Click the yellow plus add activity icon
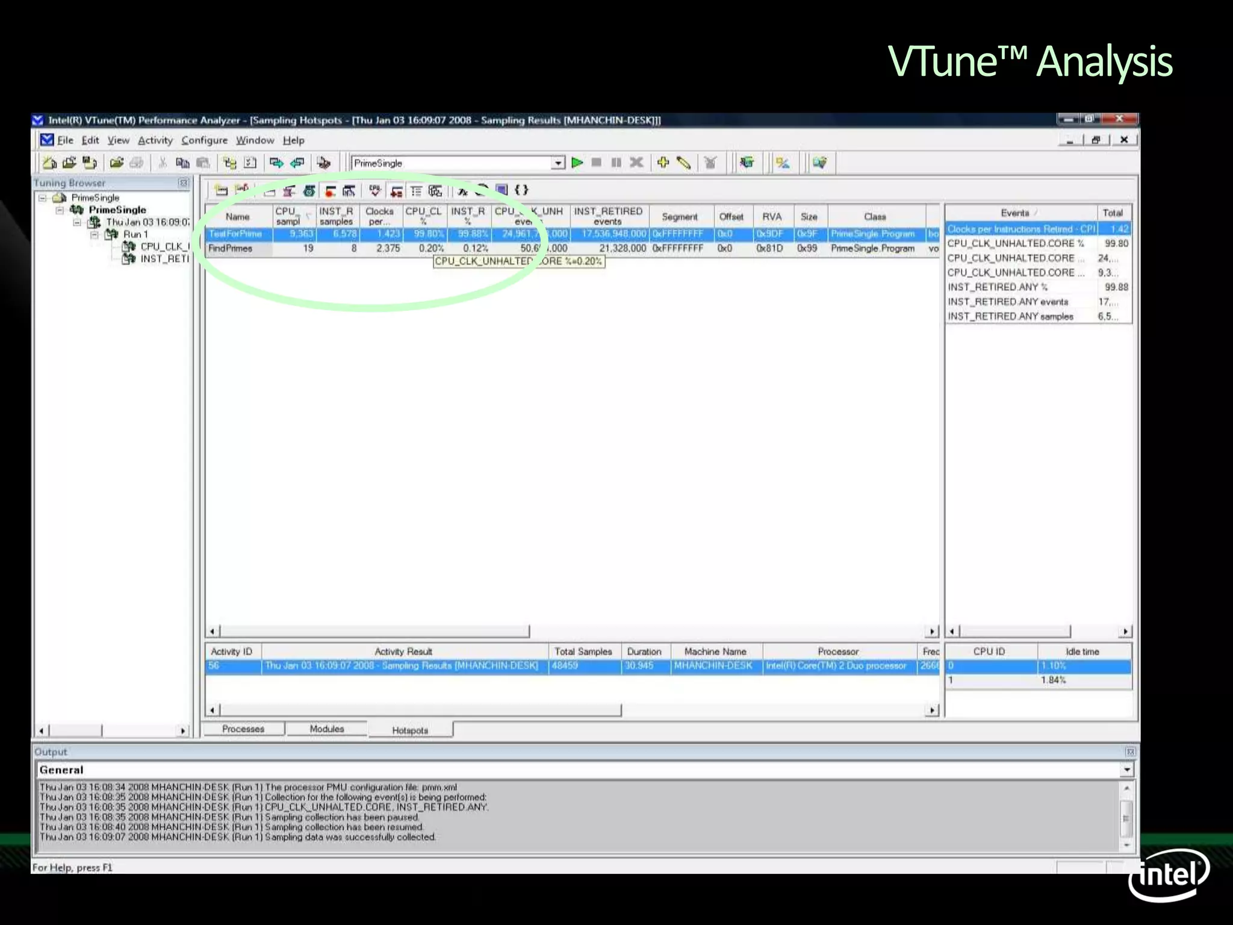Viewport: 1233px width, 925px height. click(663, 163)
